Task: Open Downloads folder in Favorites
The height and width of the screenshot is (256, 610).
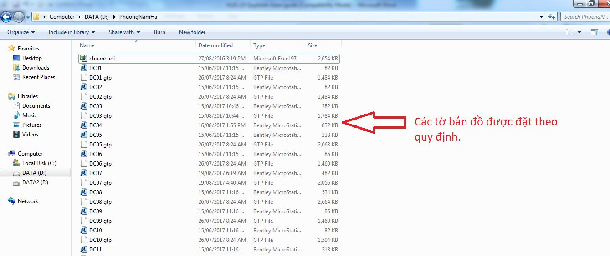Action: click(36, 68)
